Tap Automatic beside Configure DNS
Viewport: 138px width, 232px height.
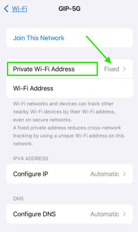pyautogui.click(x=105, y=214)
